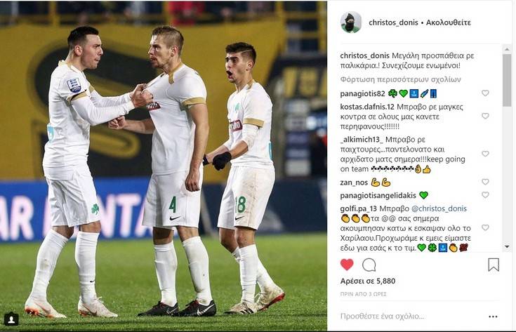This screenshot has height=332, width=516.
Task: Like golfi.pa_13's comment heart icon
Action: pyautogui.click(x=485, y=227)
